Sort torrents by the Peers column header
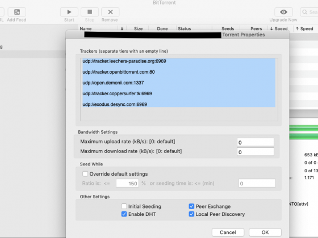This screenshot has height=238, width=318. pos(256,29)
